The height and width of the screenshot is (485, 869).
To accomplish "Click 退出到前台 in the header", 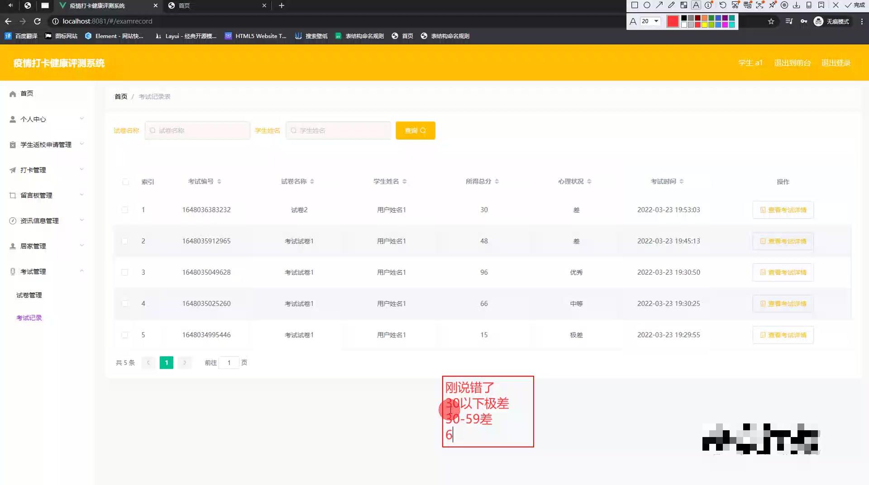I will tap(793, 63).
